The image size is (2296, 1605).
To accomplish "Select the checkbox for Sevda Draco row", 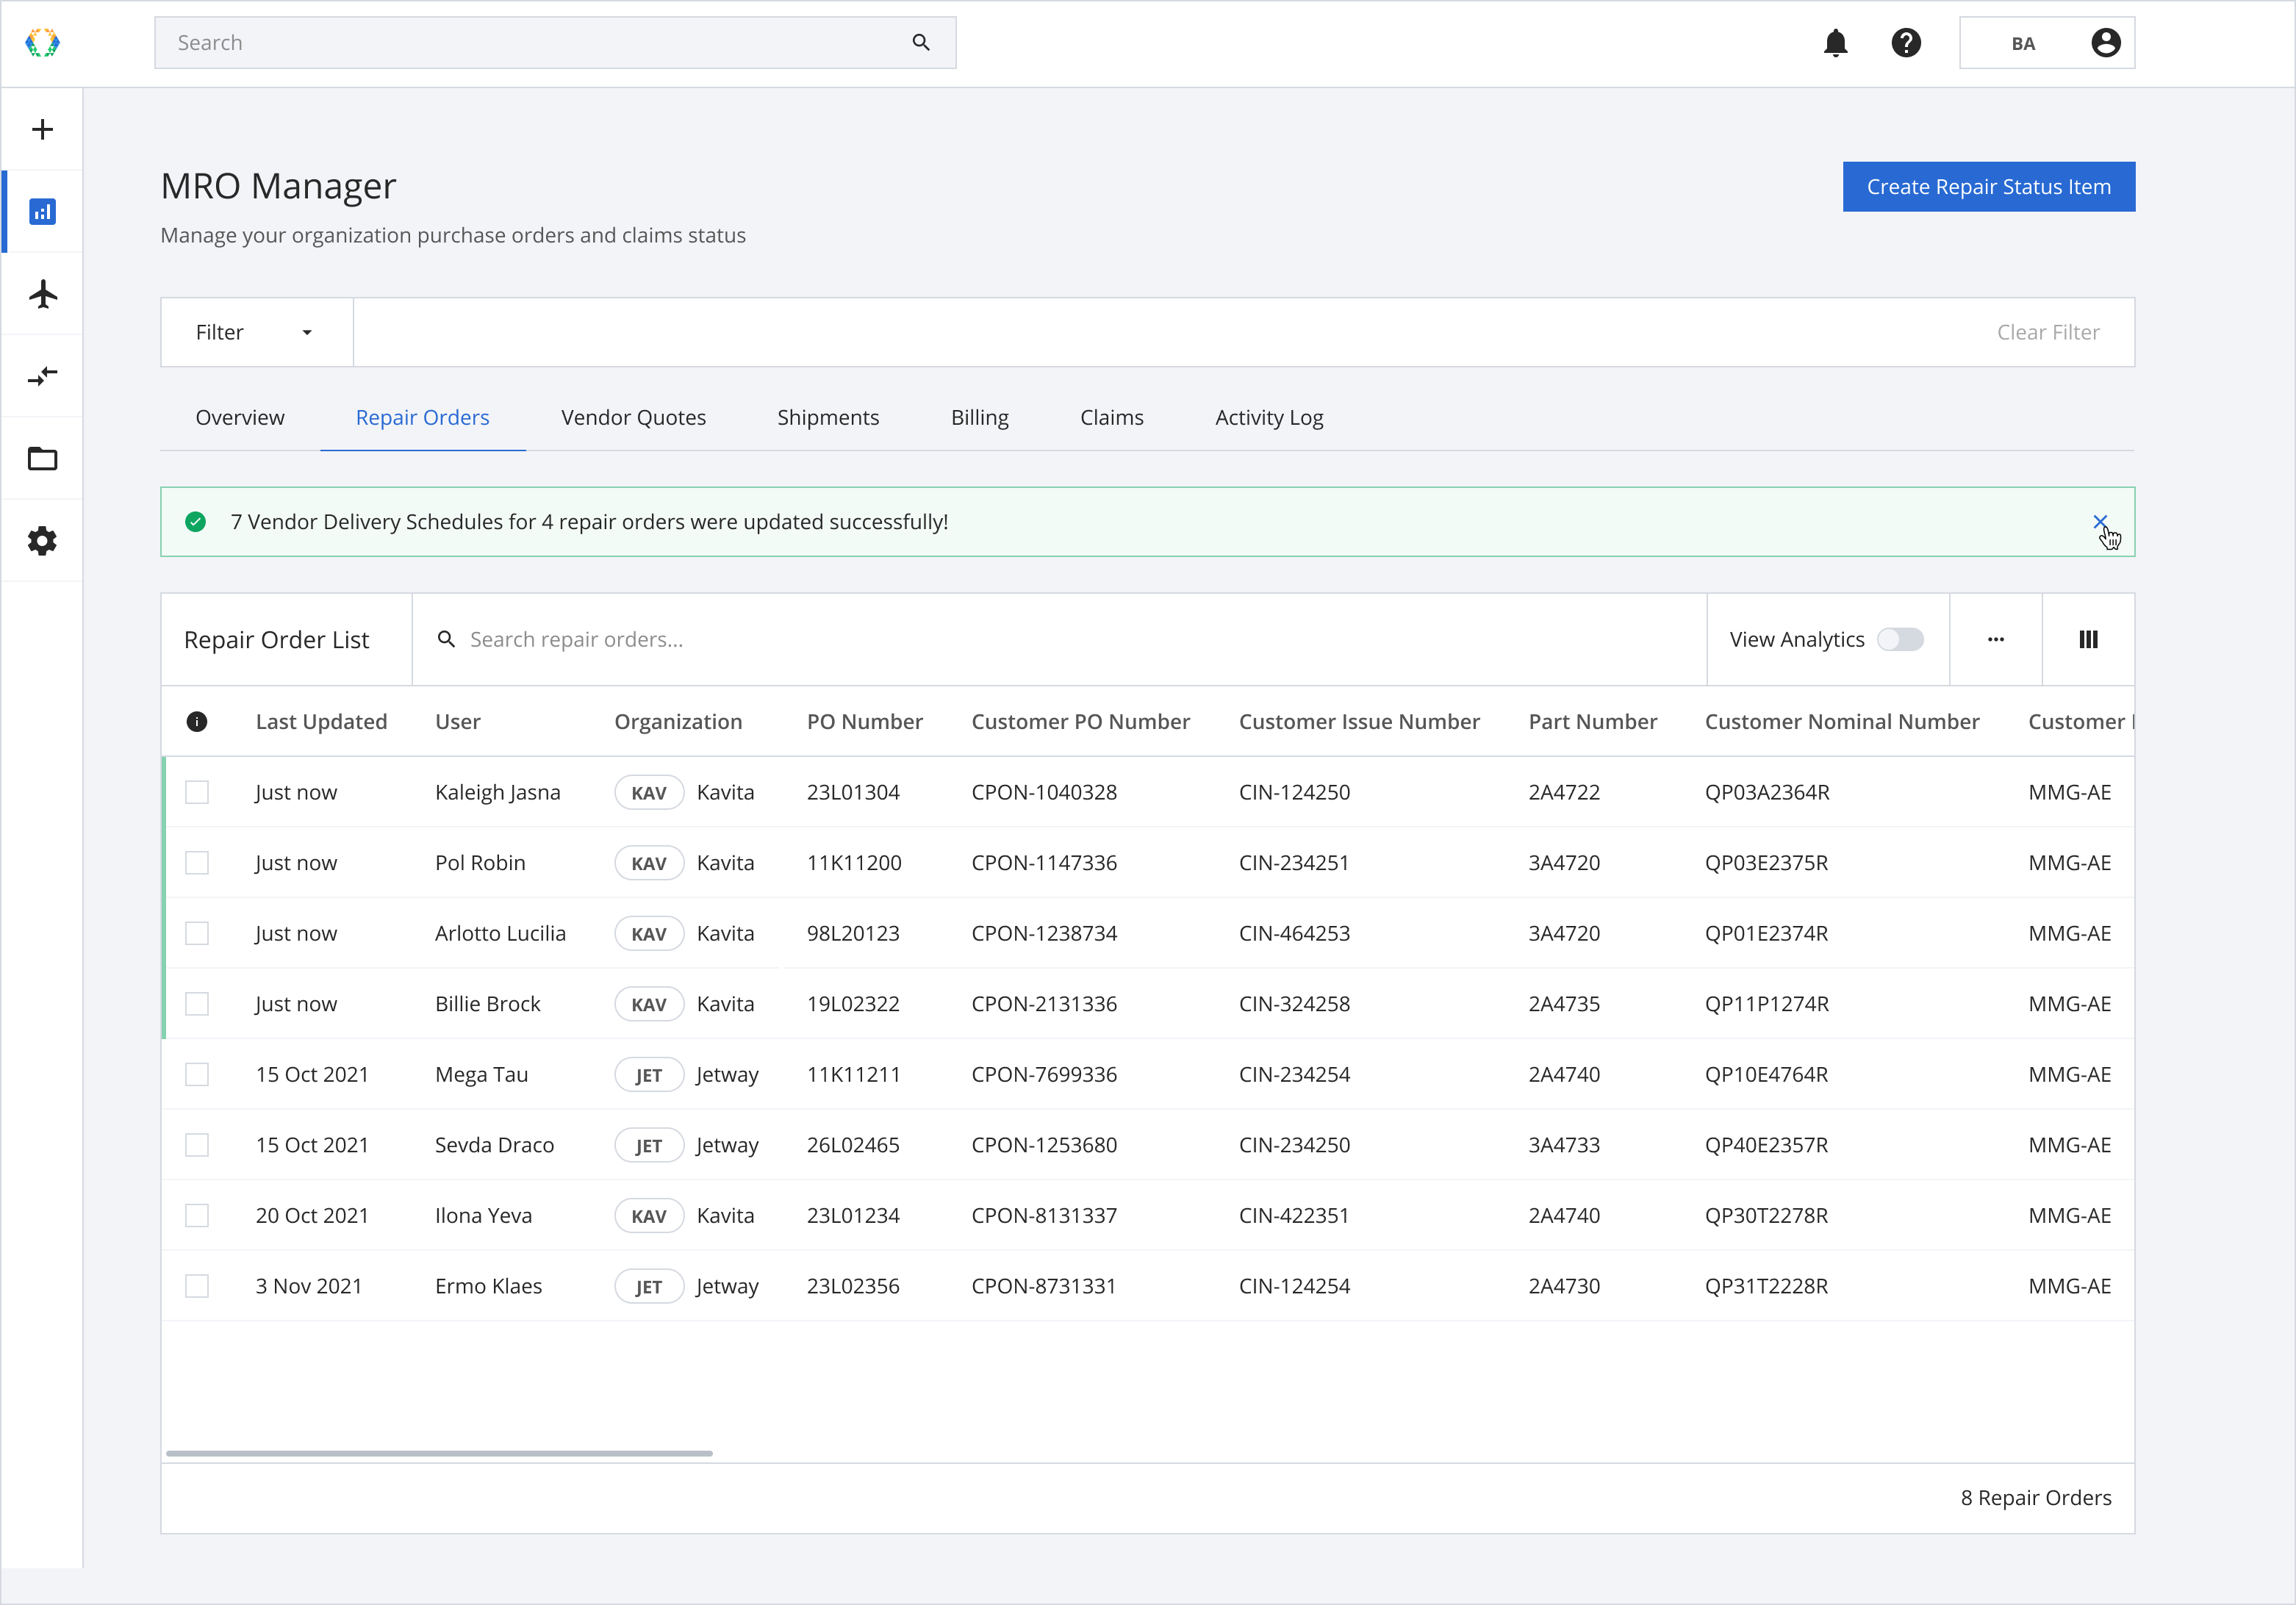I will (197, 1145).
